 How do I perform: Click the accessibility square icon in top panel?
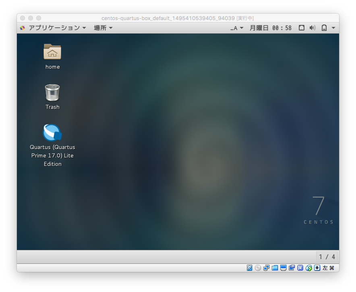click(x=302, y=28)
